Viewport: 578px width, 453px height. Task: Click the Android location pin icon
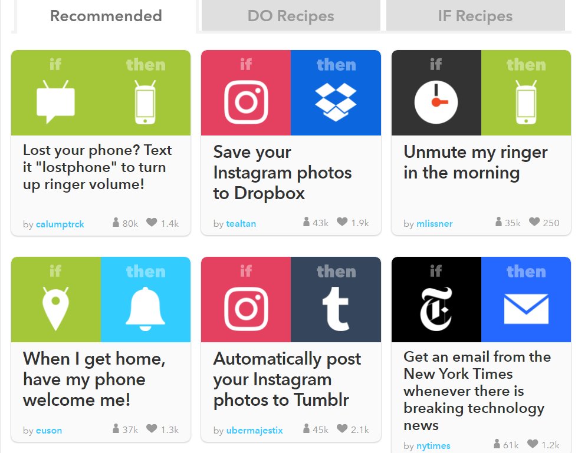pyautogui.click(x=55, y=309)
